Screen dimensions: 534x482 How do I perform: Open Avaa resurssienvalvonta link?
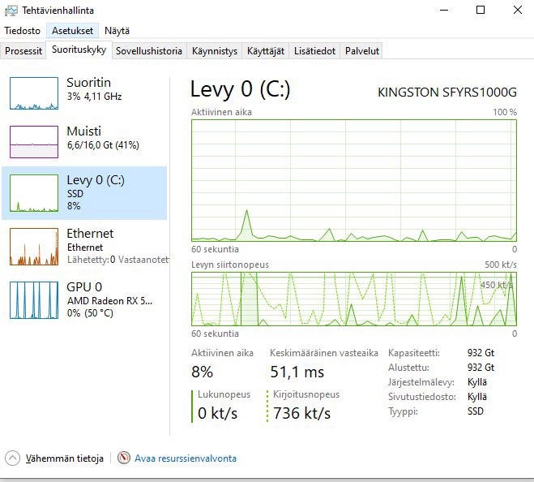point(186,458)
